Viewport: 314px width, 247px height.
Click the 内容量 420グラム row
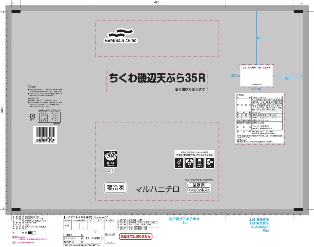(x=259, y=112)
